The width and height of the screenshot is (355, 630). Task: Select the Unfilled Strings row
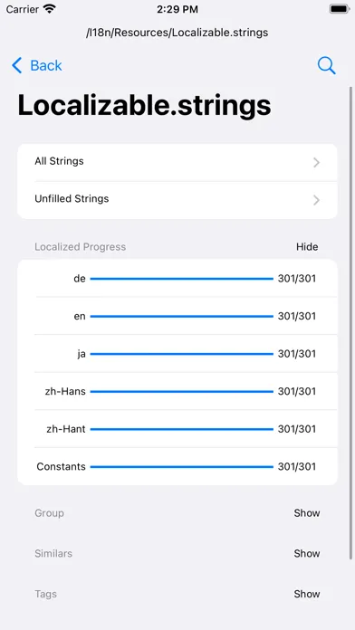coord(177,200)
